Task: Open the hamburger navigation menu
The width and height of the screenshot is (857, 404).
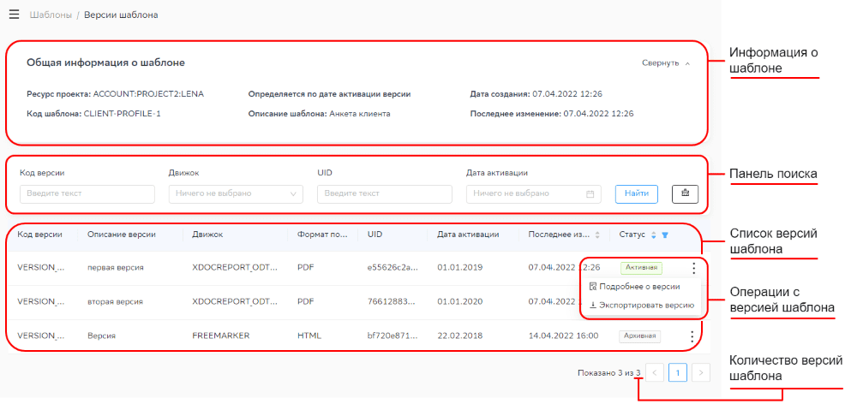Action: (x=14, y=15)
